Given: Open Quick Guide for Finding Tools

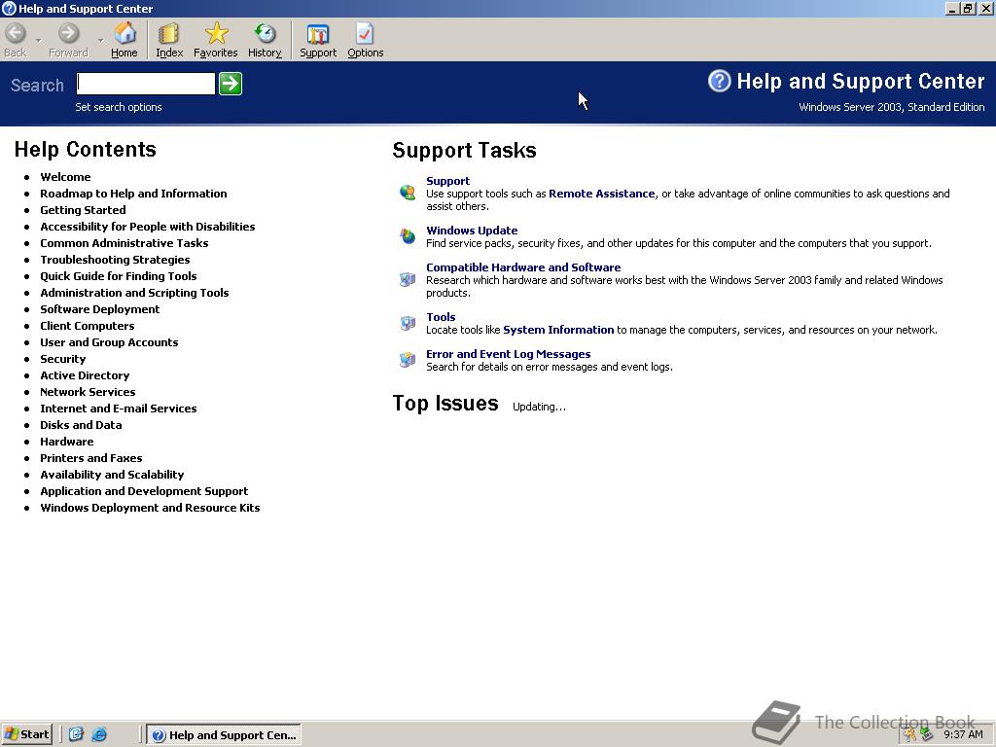Looking at the screenshot, I should [118, 275].
